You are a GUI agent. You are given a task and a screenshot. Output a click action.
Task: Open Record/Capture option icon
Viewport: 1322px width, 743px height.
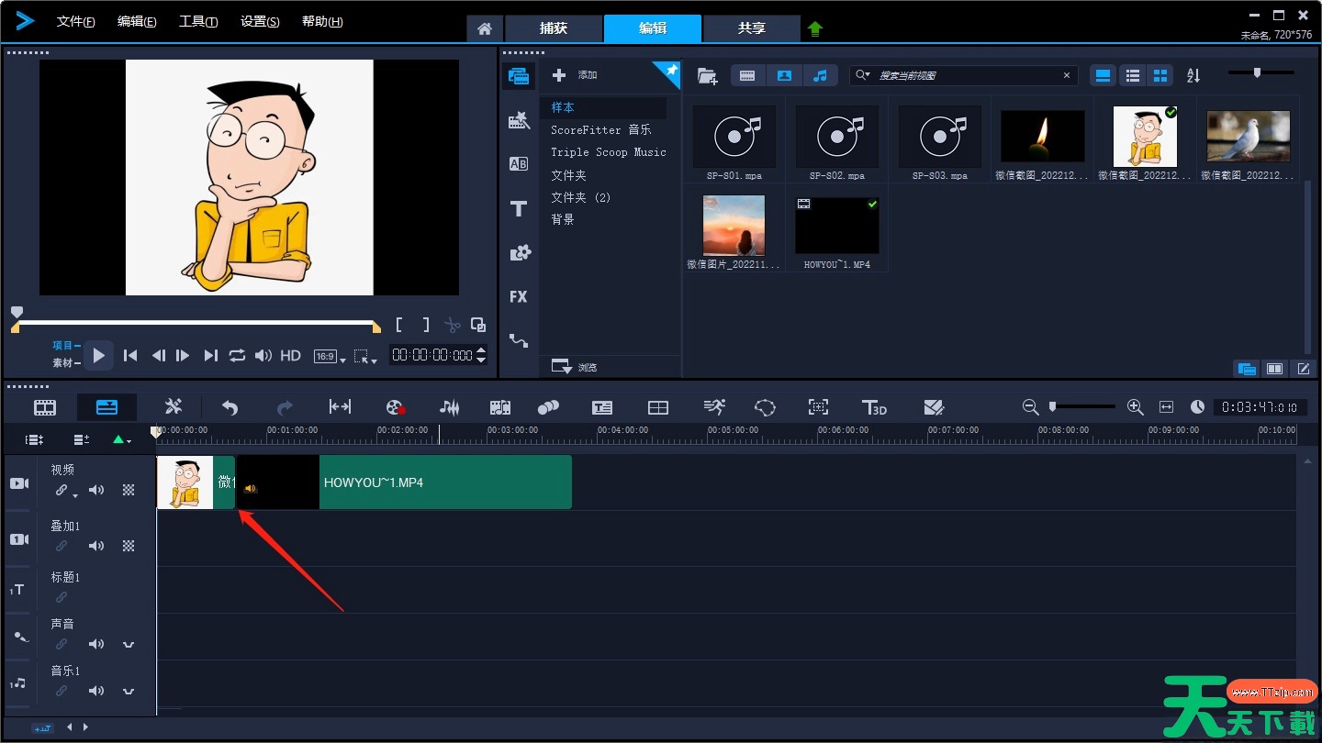coord(396,407)
